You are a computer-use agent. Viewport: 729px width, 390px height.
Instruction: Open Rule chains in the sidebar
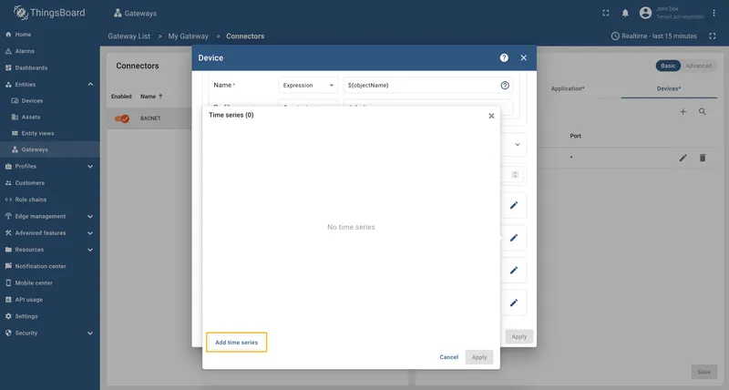50,200
